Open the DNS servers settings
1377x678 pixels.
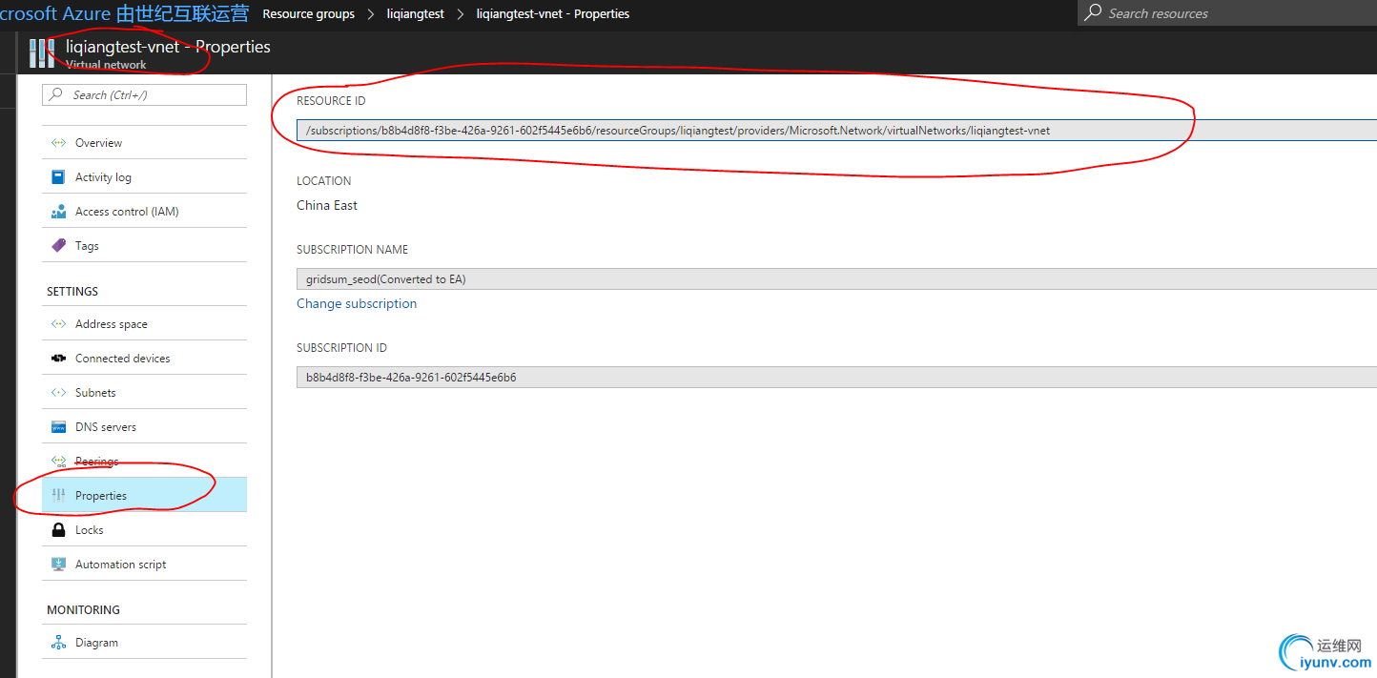144,427
